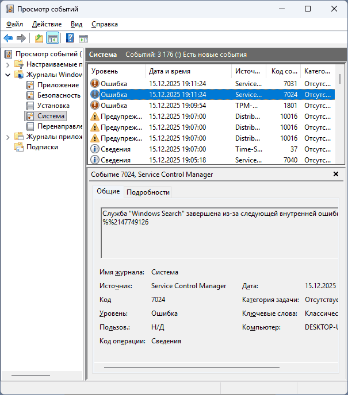Viewport: 348px width, 395px height.
Task: Toggle the console tree show/hide icon
Action: pyautogui.click(x=52, y=38)
